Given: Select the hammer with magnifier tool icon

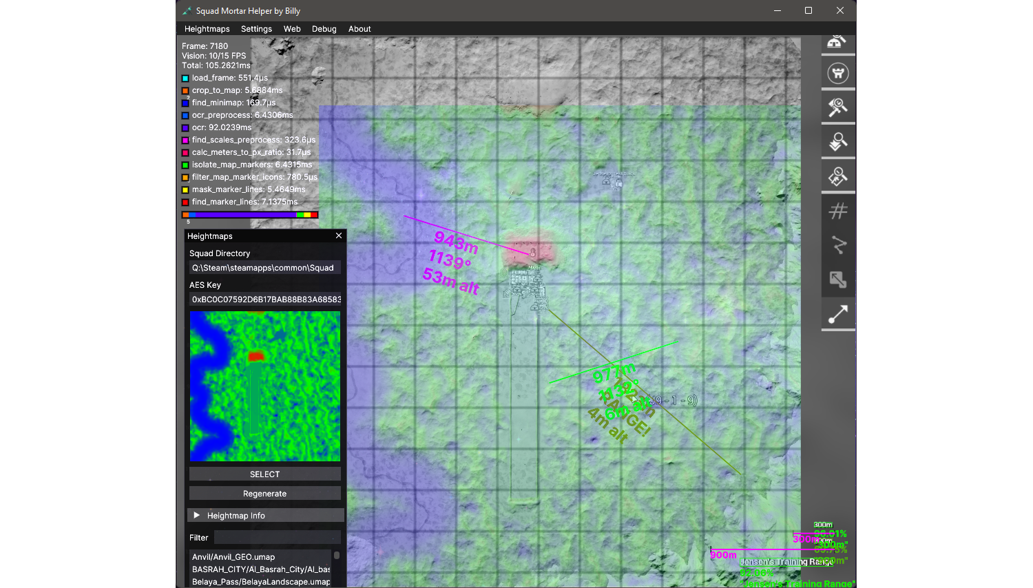Looking at the screenshot, I should click(838, 107).
